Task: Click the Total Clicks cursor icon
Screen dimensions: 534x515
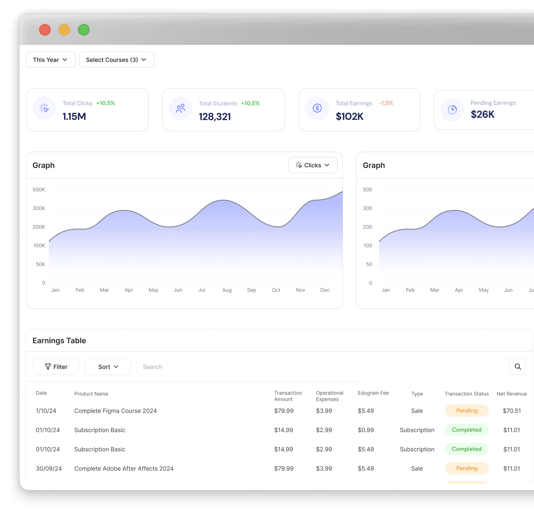Action: (44, 108)
